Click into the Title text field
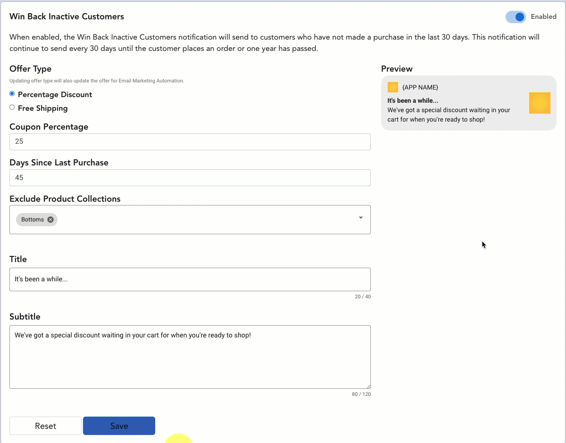566x443 pixels. point(190,279)
